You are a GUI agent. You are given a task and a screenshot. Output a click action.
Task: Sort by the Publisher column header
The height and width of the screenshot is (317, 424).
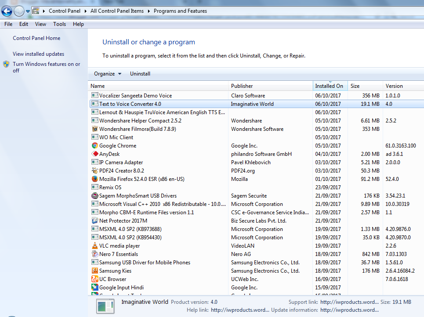click(270, 86)
